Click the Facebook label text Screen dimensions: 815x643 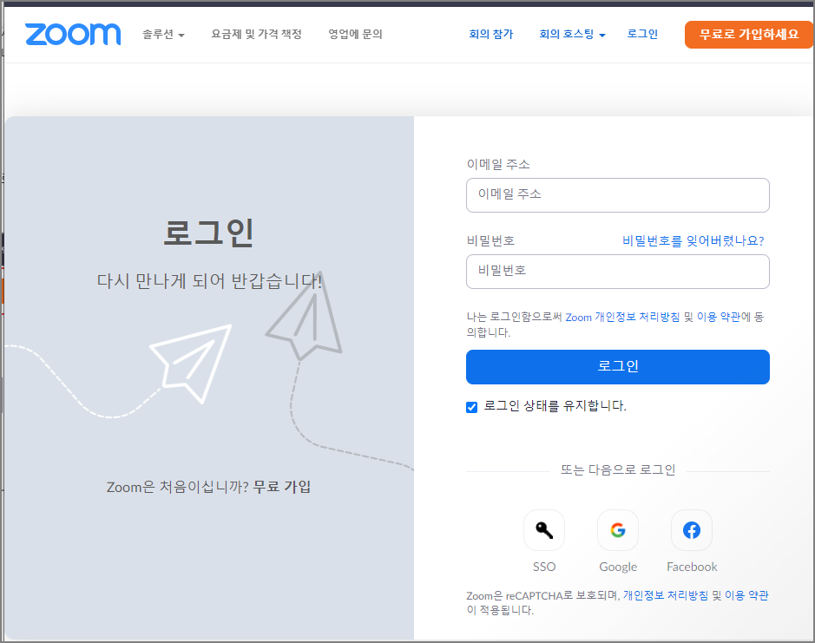[692, 567]
